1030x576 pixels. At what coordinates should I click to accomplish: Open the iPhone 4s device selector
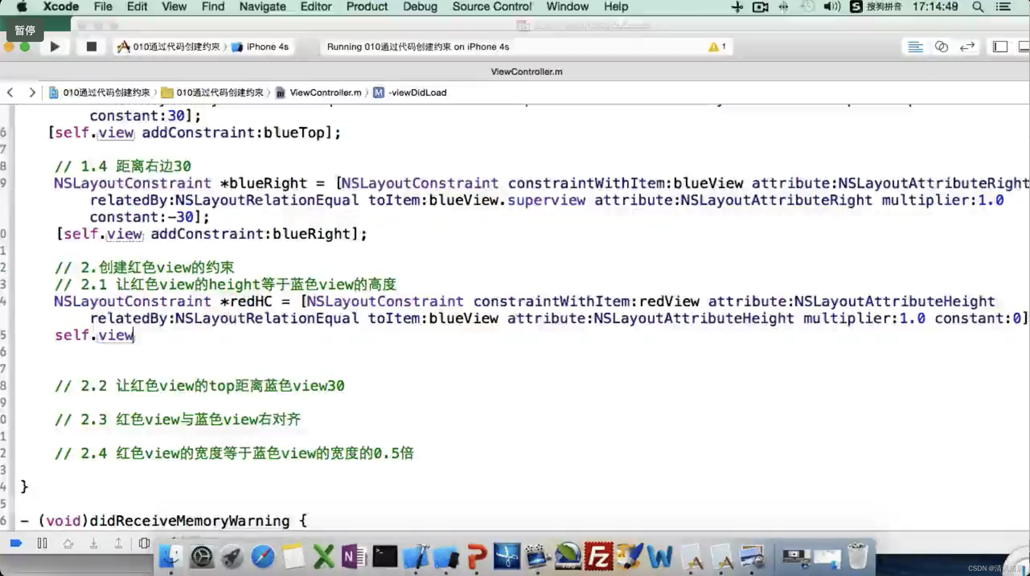[x=267, y=47]
